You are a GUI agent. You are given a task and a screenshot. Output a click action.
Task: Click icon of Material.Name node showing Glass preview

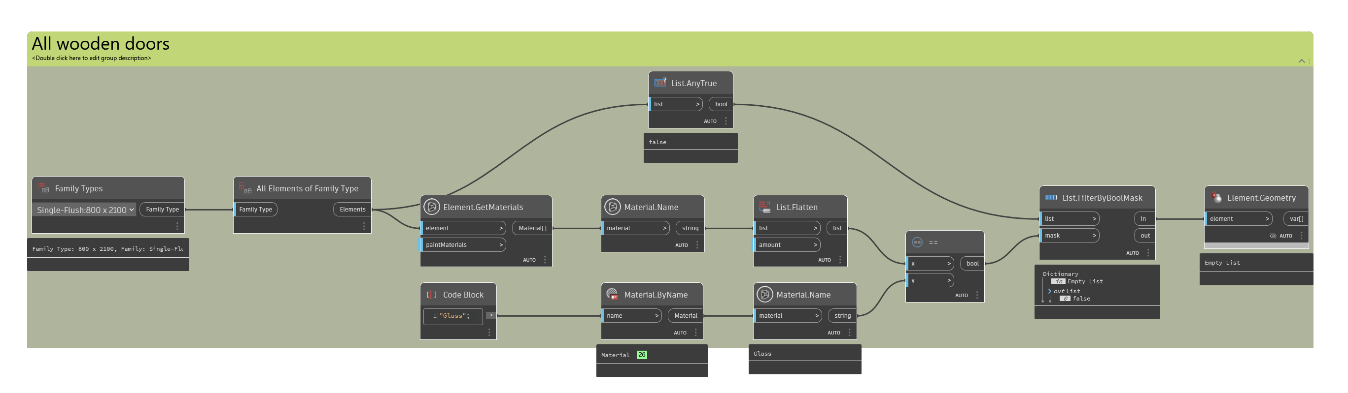pos(764,295)
